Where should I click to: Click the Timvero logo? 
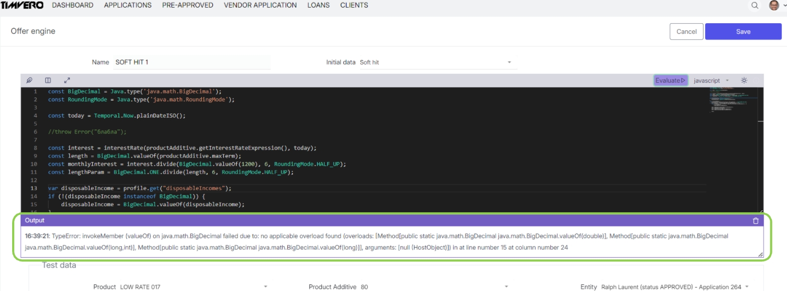[x=22, y=5]
